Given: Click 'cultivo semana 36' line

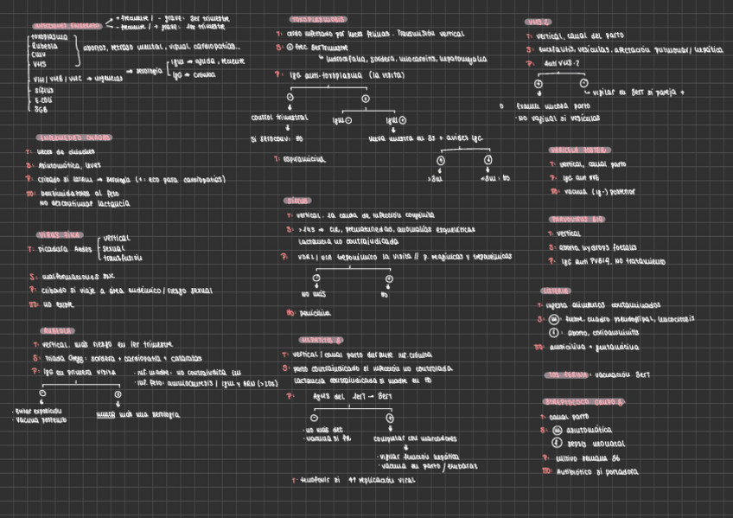Looking at the screenshot, I should pyautogui.click(x=588, y=458).
